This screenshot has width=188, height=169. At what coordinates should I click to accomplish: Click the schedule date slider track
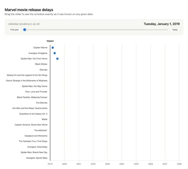point(96,30)
